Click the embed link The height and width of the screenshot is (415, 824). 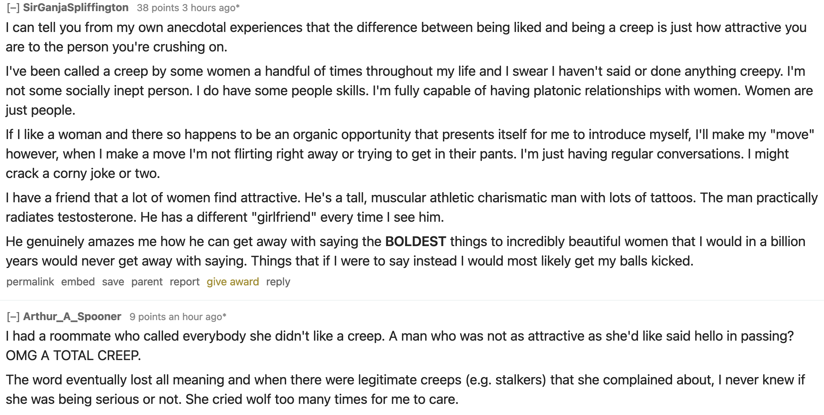point(78,282)
